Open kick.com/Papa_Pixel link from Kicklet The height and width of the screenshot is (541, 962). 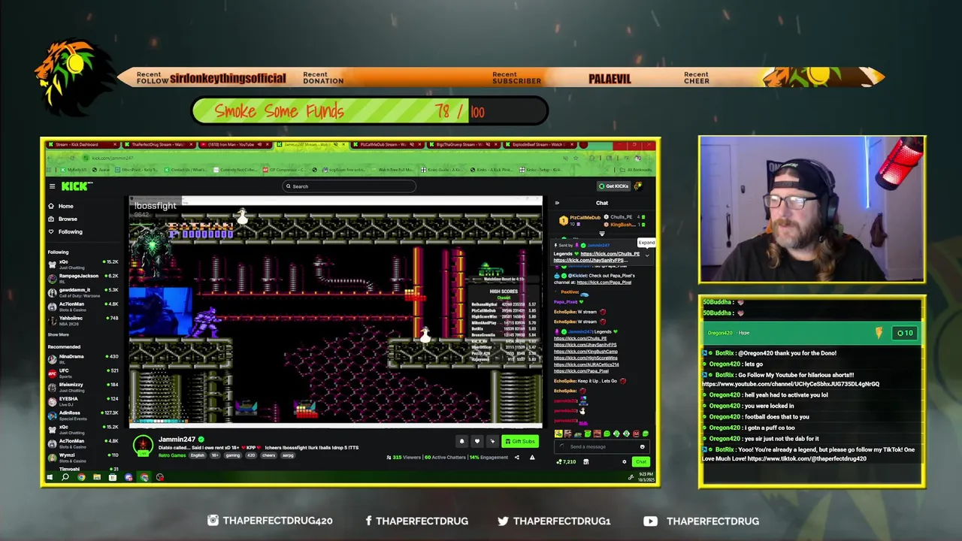coord(604,283)
